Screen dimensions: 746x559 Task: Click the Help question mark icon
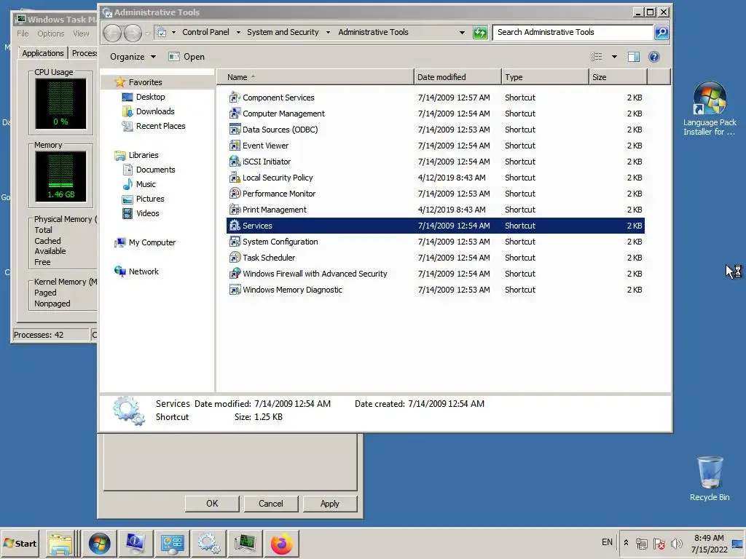click(654, 57)
